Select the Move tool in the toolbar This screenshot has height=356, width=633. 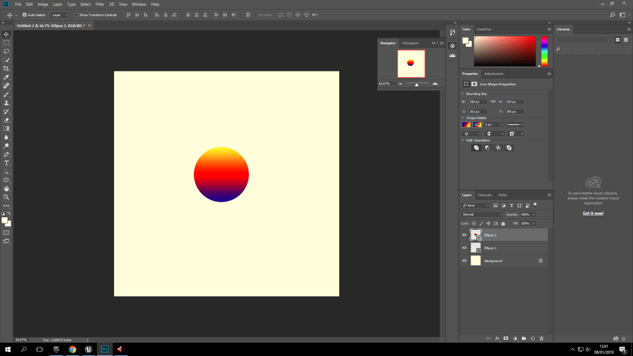[6, 33]
